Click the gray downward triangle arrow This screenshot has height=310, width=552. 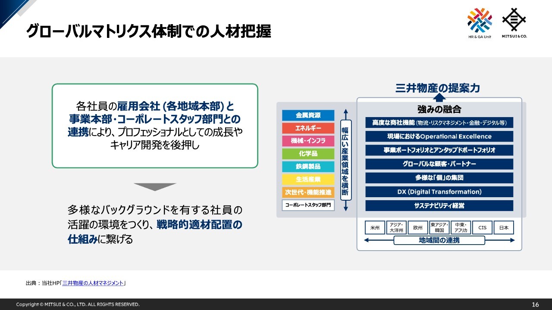click(155, 187)
